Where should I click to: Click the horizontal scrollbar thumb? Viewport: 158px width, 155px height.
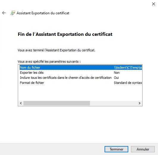[57, 103]
